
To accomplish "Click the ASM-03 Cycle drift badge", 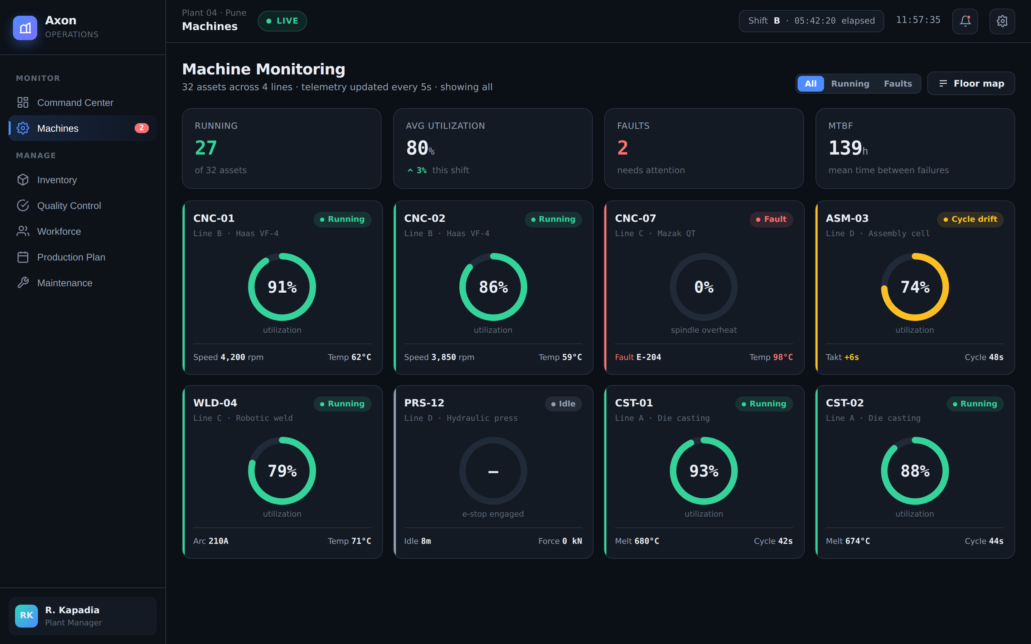I will (x=970, y=219).
